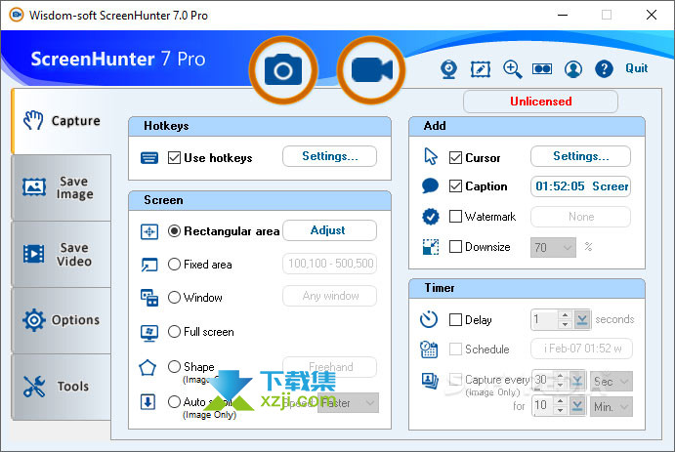Click the full screen monitor icon
This screenshot has height=452, width=675.
click(149, 333)
